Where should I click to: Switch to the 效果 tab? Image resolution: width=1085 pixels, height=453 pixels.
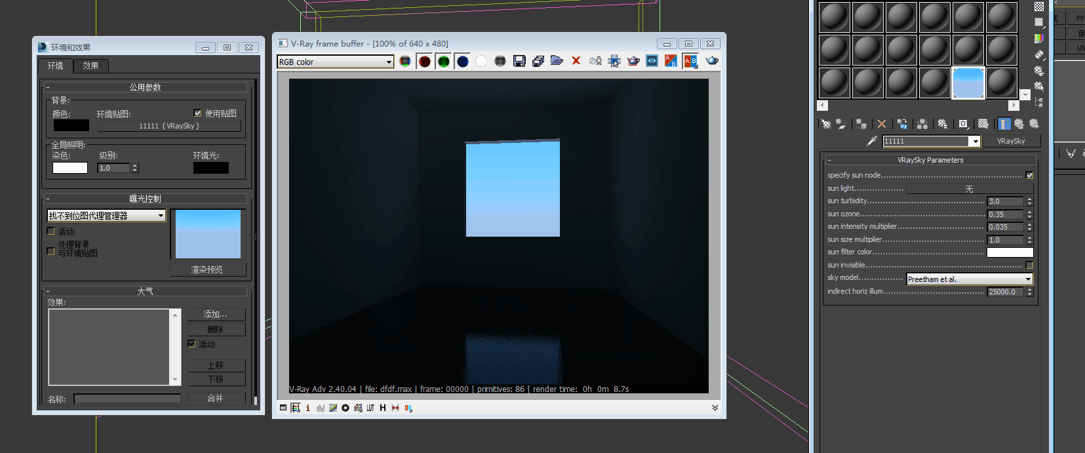tap(90, 66)
